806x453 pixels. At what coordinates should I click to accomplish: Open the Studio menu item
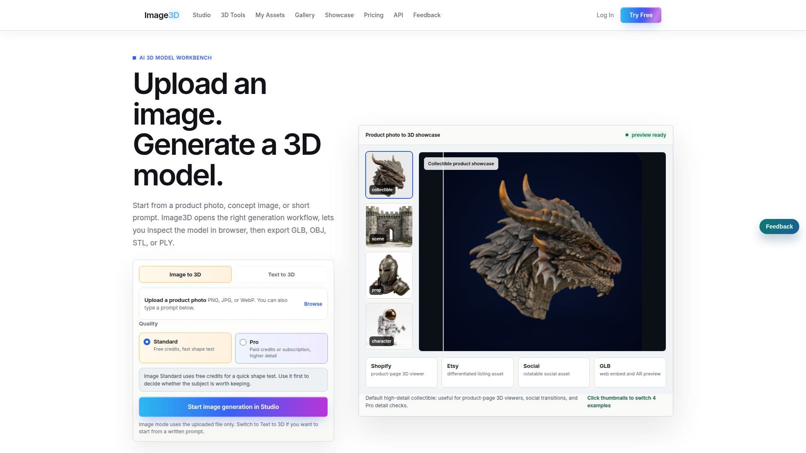pos(201,15)
